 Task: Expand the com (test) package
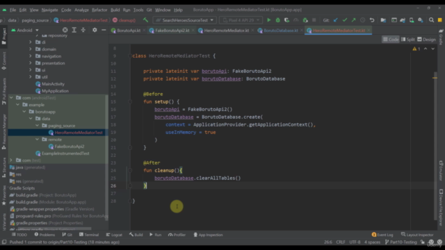tap(11, 160)
